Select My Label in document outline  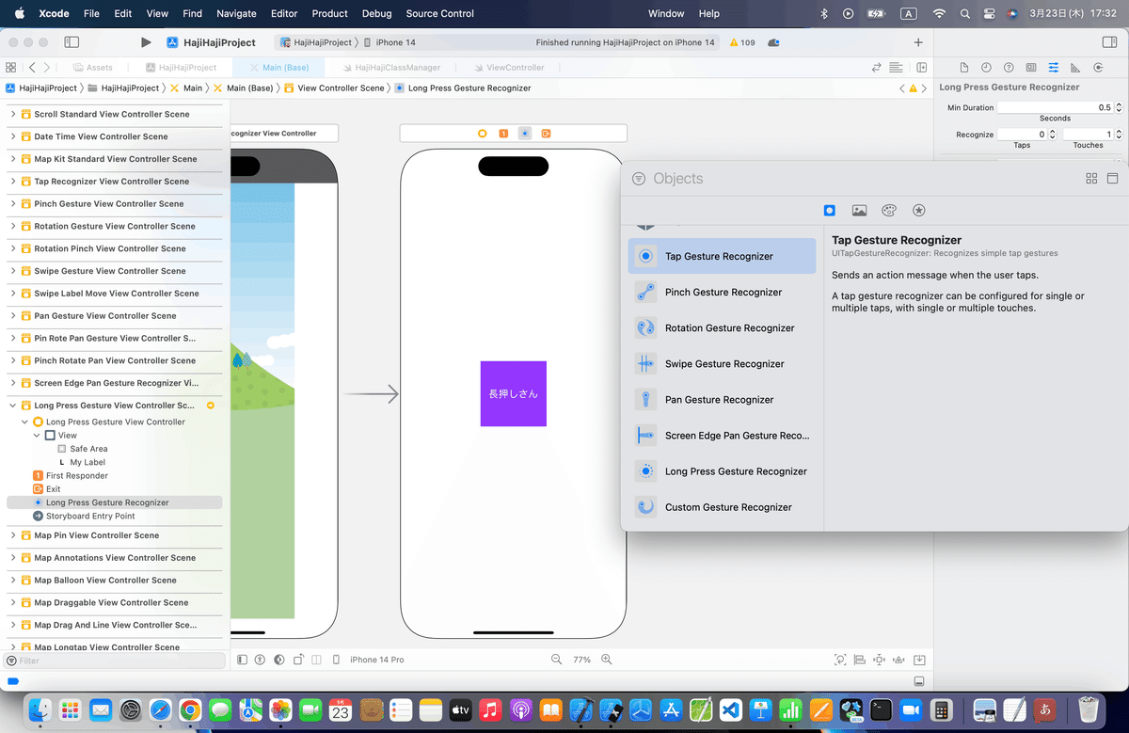pyautogui.click(x=87, y=462)
